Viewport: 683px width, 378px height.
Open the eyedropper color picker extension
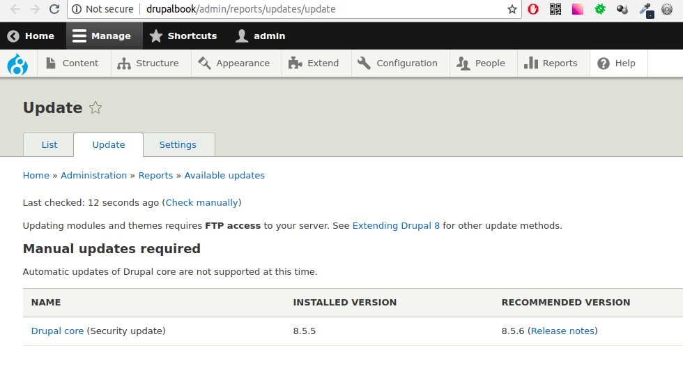[645, 10]
